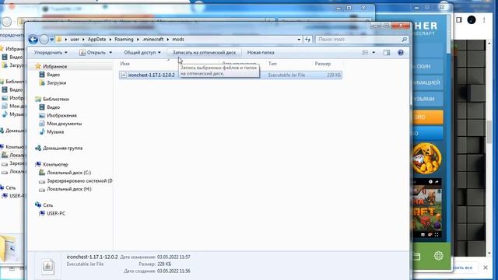The height and width of the screenshot is (280, 498).
Task: Select 'Избранное' in the navigation pane
Action: tap(54, 66)
